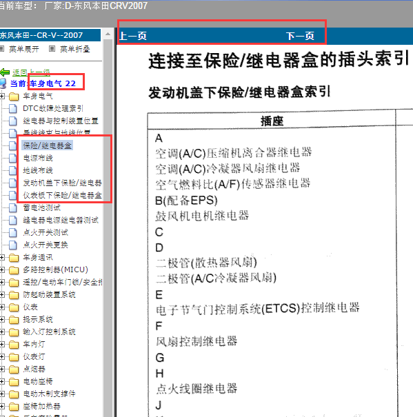This screenshot has height=417, width=413.
Task: Click the current node icon beside 当前
Action: point(3,83)
